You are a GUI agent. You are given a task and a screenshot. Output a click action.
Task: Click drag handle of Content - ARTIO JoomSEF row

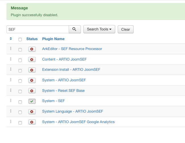11,59
